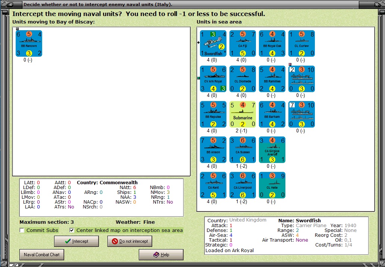385x267 pixels.
Task: Click the CA Sussex cruiser counter
Action: [x=242, y=150]
